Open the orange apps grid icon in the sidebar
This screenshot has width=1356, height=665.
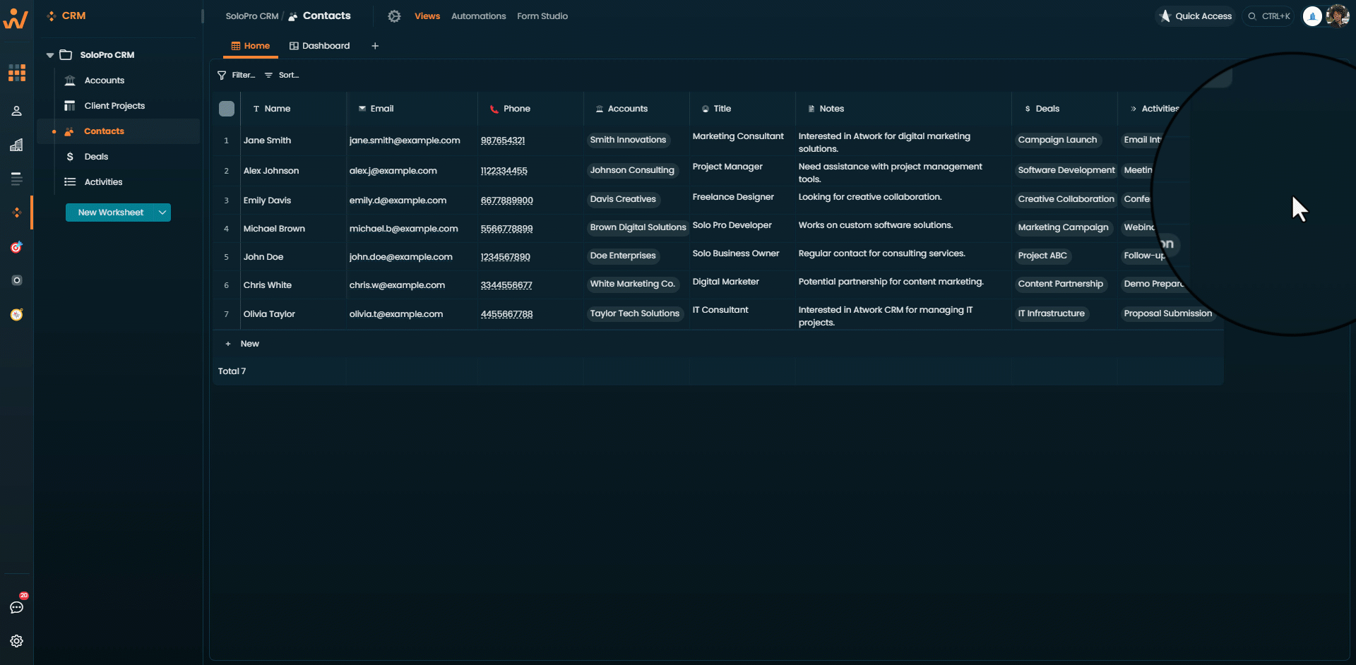17,73
